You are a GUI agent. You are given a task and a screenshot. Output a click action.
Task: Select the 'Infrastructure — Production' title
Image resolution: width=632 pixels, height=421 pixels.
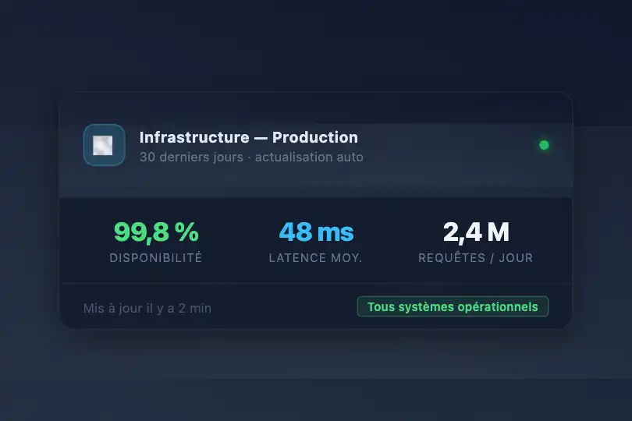(x=249, y=137)
